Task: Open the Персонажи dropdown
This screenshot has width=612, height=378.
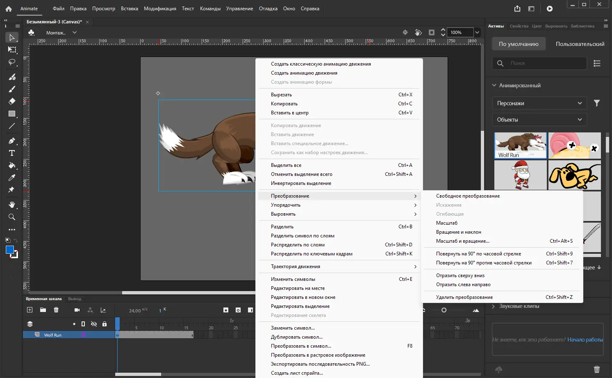Action: click(x=539, y=103)
